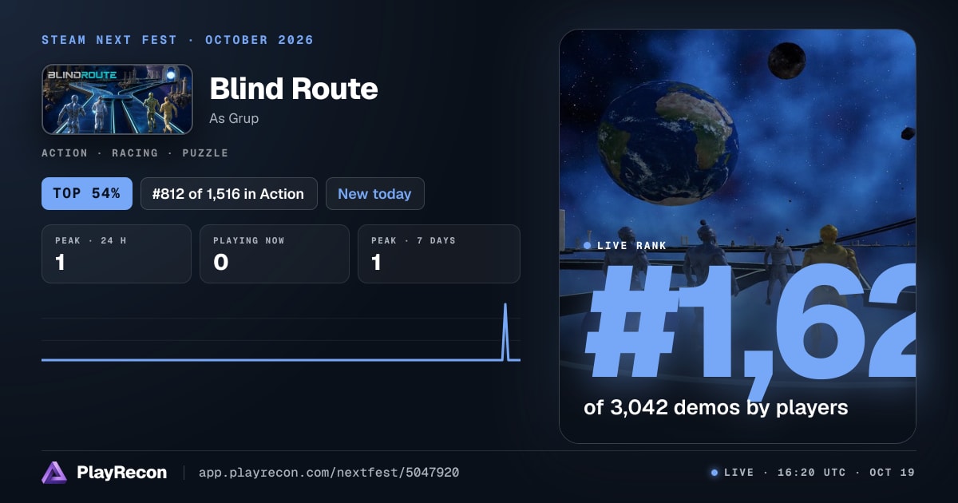Click the LIVE status dot in footer
958x503 pixels.
coord(715,473)
